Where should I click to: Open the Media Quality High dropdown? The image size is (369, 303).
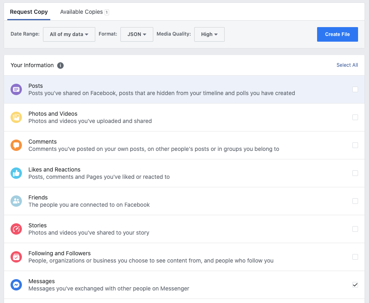pos(209,34)
